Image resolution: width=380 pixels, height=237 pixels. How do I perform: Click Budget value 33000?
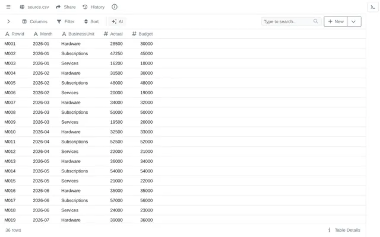click(147, 132)
